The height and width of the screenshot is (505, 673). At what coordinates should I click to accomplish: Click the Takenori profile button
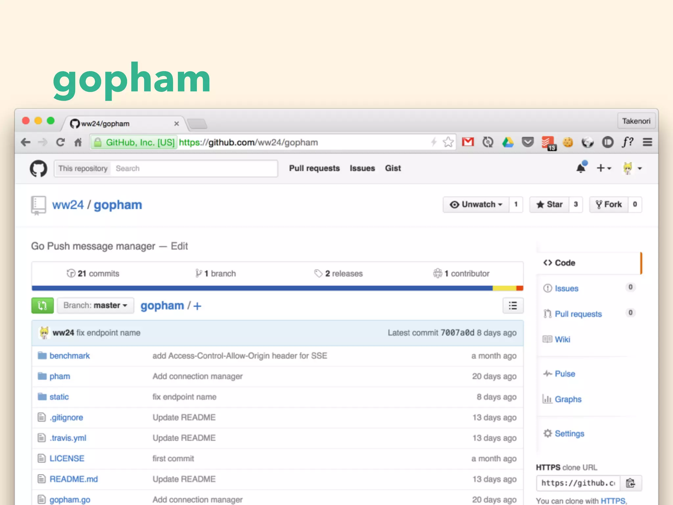coord(636,121)
